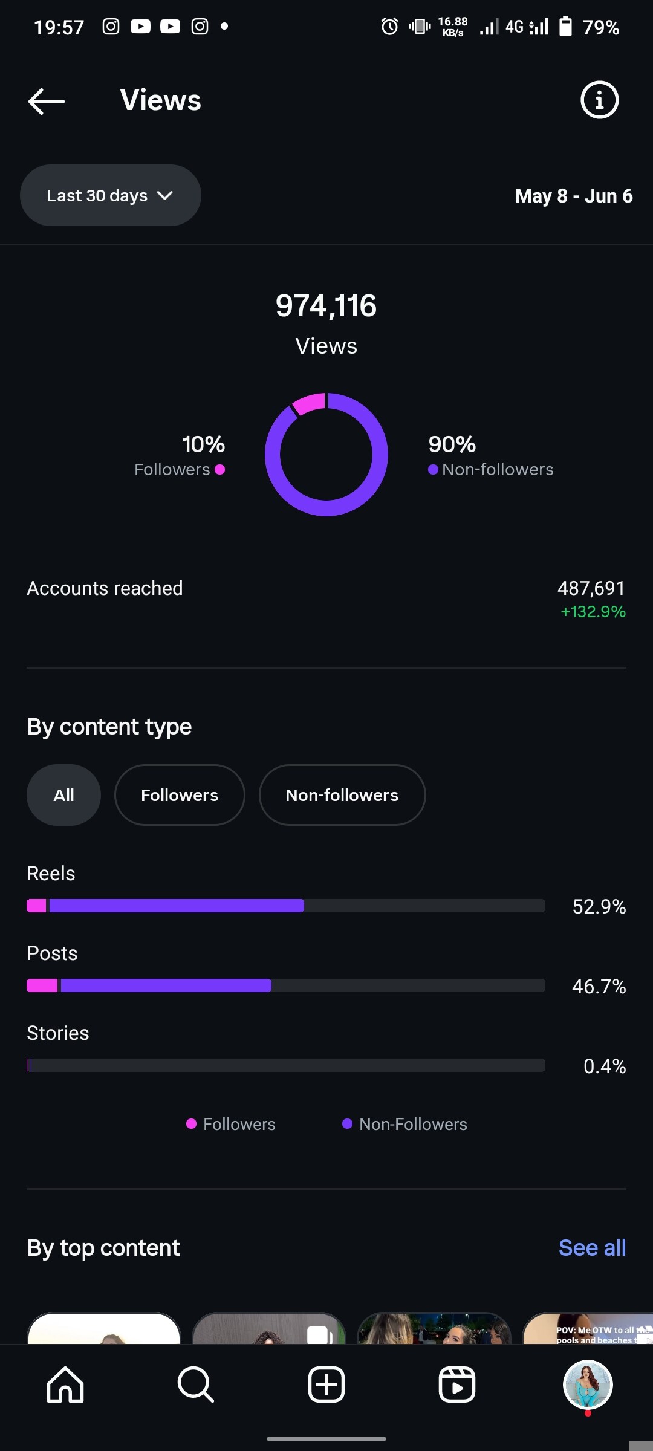This screenshot has height=1451, width=653.
Task: Tap the views donut chart
Action: pos(326,455)
